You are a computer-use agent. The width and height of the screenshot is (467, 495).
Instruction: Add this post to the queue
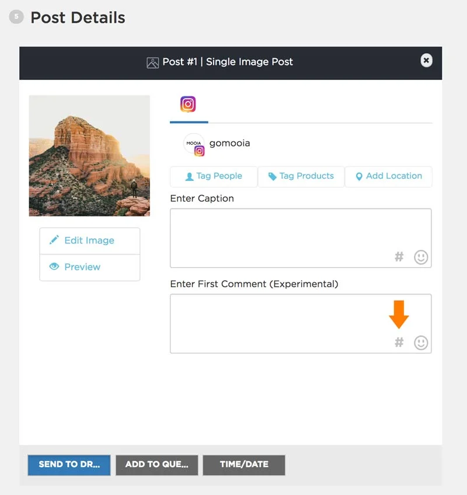click(x=156, y=465)
